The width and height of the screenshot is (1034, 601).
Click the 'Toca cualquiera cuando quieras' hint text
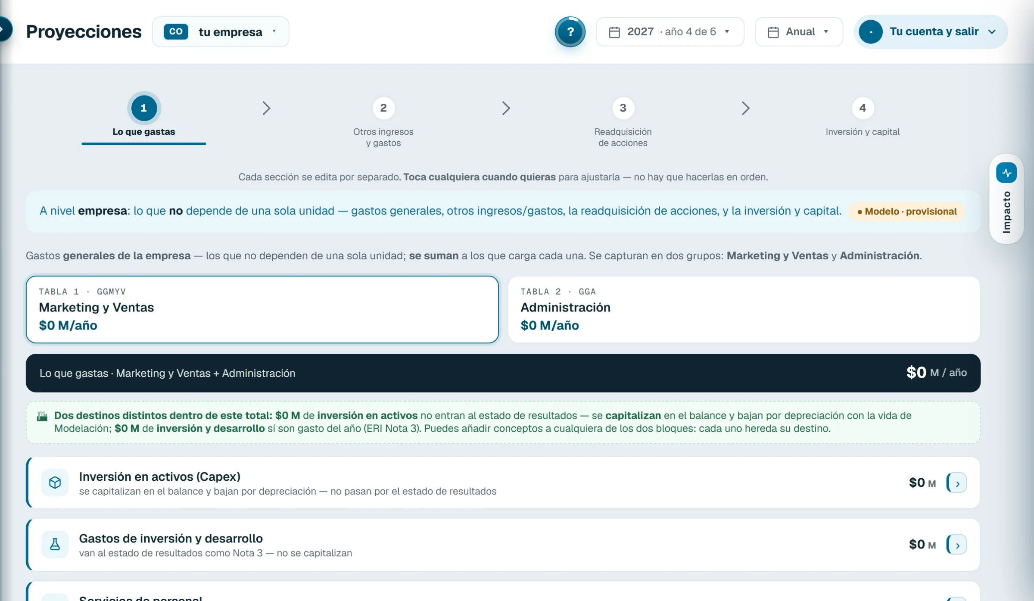480,177
